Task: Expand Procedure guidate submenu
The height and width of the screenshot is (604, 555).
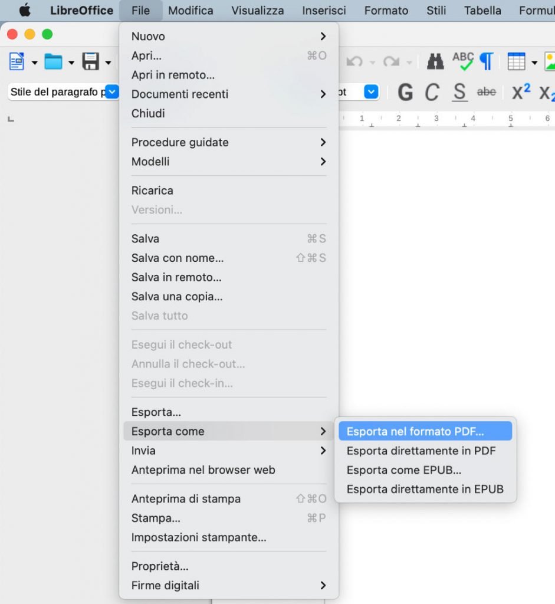Action: pos(229,142)
